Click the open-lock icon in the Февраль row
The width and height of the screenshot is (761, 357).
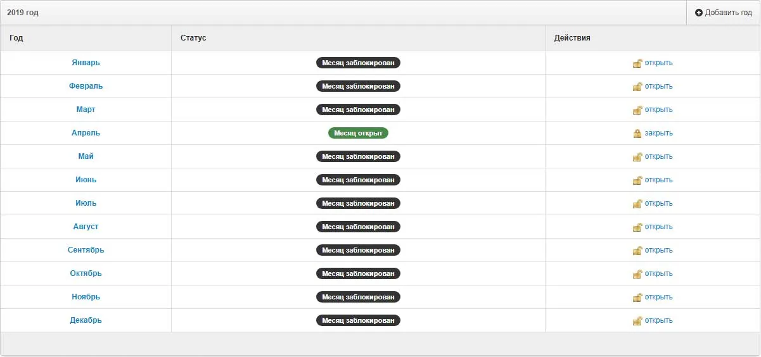pyautogui.click(x=637, y=86)
